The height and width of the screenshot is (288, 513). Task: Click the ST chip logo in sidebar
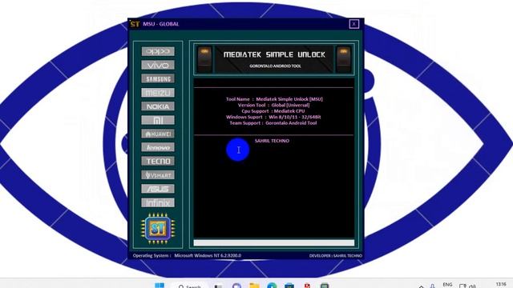point(158,229)
